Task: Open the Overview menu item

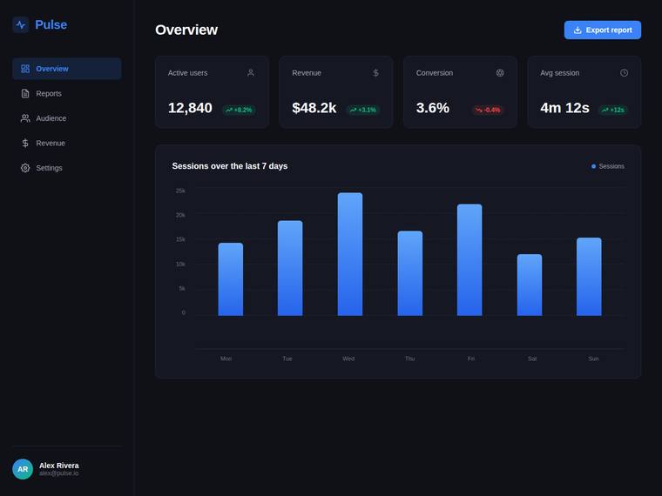Action: pyautogui.click(x=67, y=69)
